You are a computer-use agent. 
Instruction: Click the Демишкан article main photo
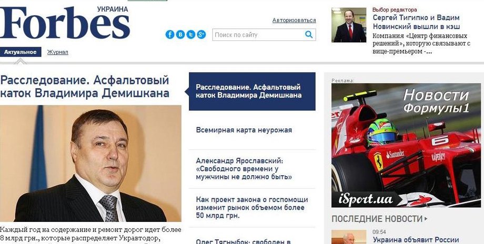90,163
